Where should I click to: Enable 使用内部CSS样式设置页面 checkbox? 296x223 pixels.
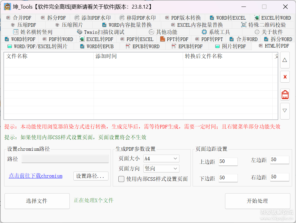point(121,179)
